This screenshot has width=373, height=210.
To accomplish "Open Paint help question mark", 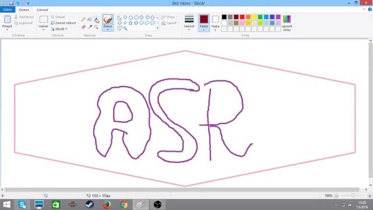I will 370,9.
